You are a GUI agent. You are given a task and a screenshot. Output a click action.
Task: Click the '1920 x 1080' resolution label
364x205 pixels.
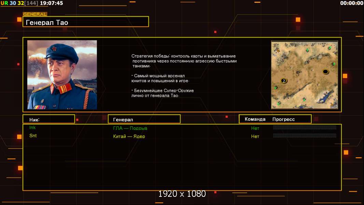(x=182, y=194)
